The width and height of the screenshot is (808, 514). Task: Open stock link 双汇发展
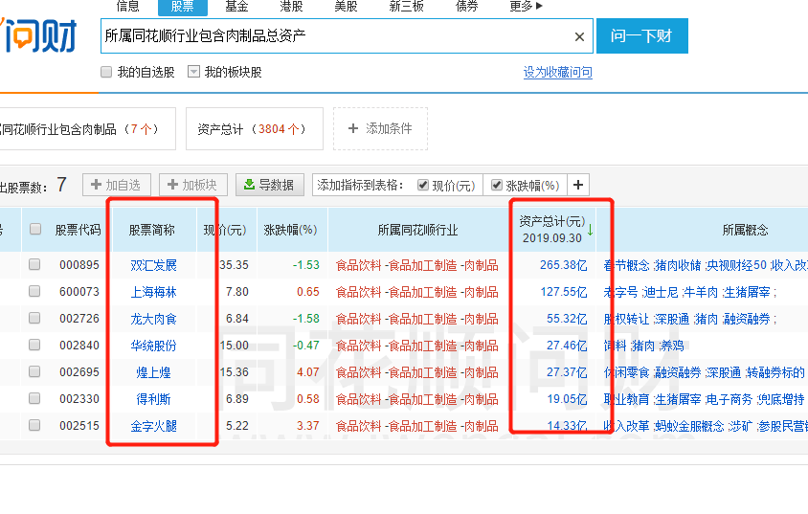[x=153, y=265]
